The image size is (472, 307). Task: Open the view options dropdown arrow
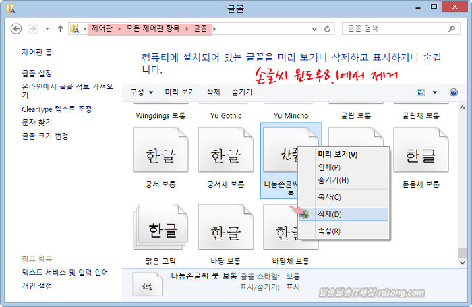(435, 92)
